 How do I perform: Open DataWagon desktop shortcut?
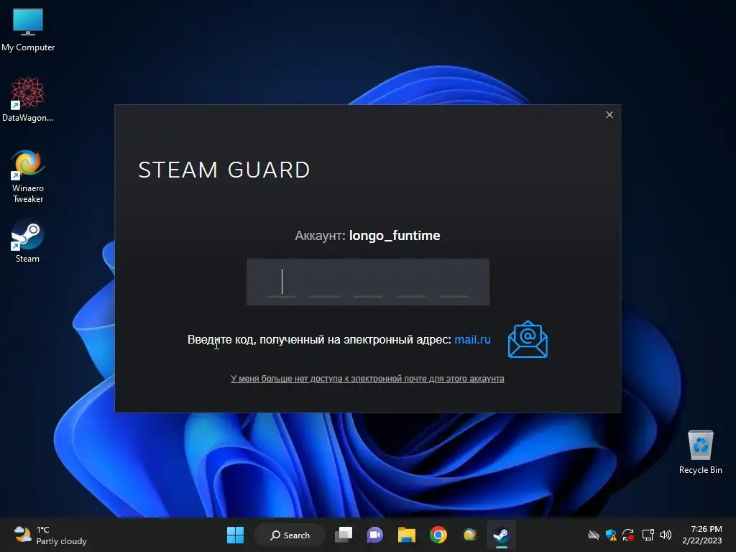(x=28, y=100)
